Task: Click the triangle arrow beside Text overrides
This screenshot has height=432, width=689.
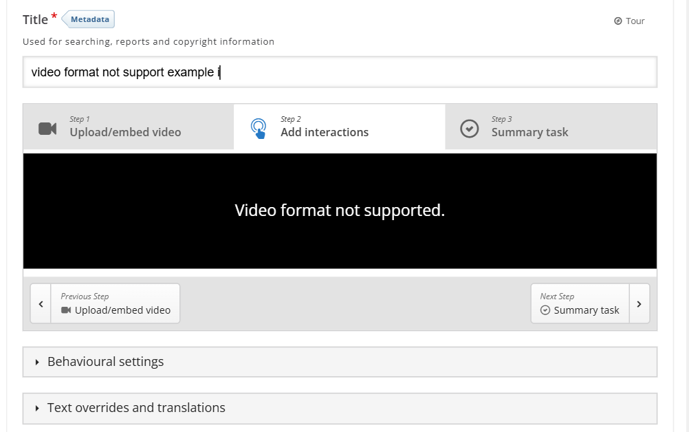Action: coord(37,409)
